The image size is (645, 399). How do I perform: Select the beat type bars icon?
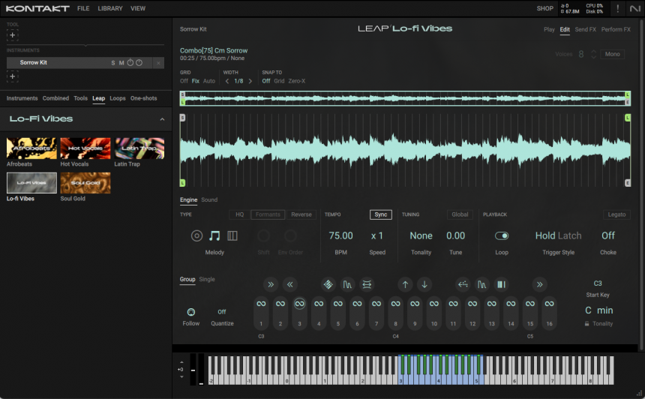coord(232,235)
